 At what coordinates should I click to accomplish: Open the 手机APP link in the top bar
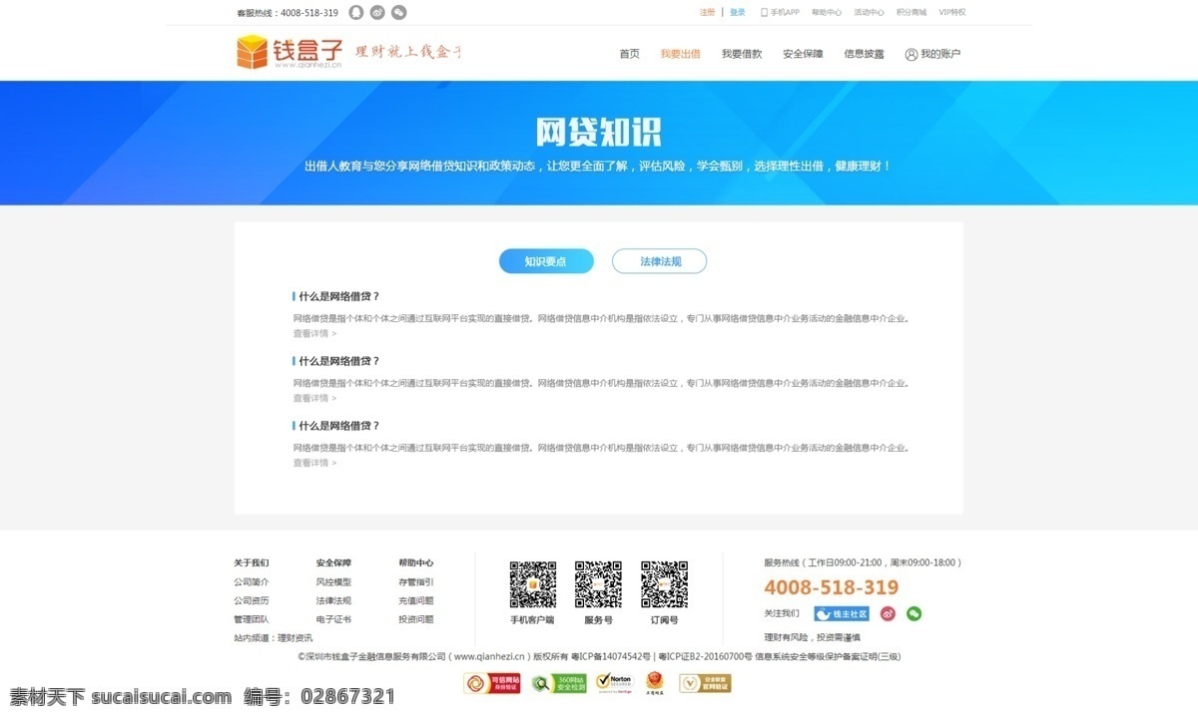(785, 13)
